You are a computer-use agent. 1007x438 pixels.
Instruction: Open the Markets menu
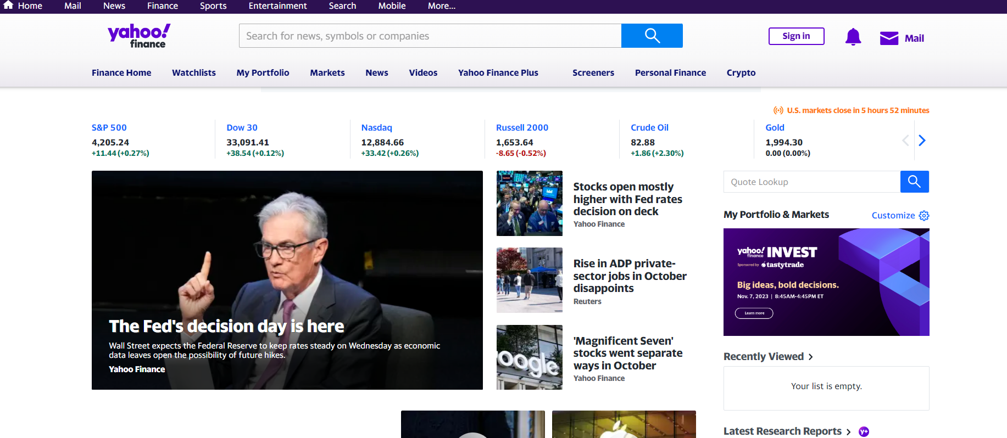click(x=327, y=72)
